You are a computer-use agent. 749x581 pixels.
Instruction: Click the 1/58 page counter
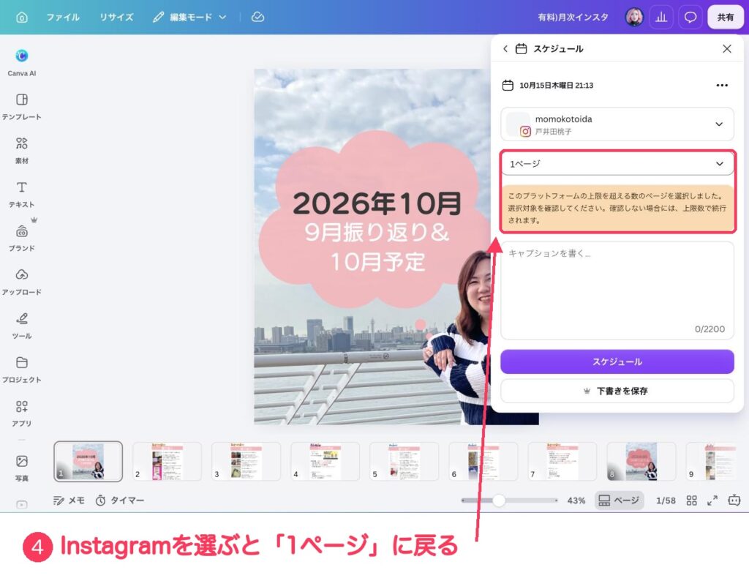(x=666, y=501)
